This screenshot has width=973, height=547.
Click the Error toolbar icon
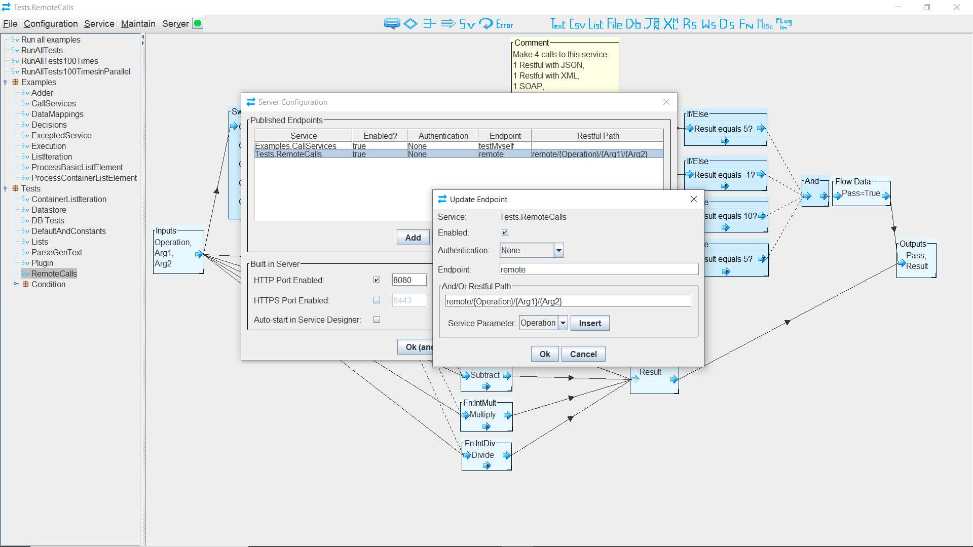pyautogui.click(x=497, y=23)
